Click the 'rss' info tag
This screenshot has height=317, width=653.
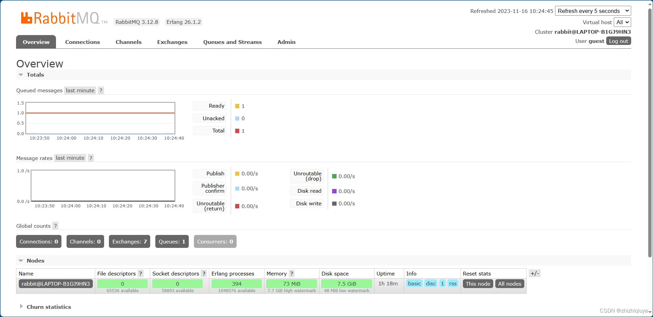tap(453, 284)
